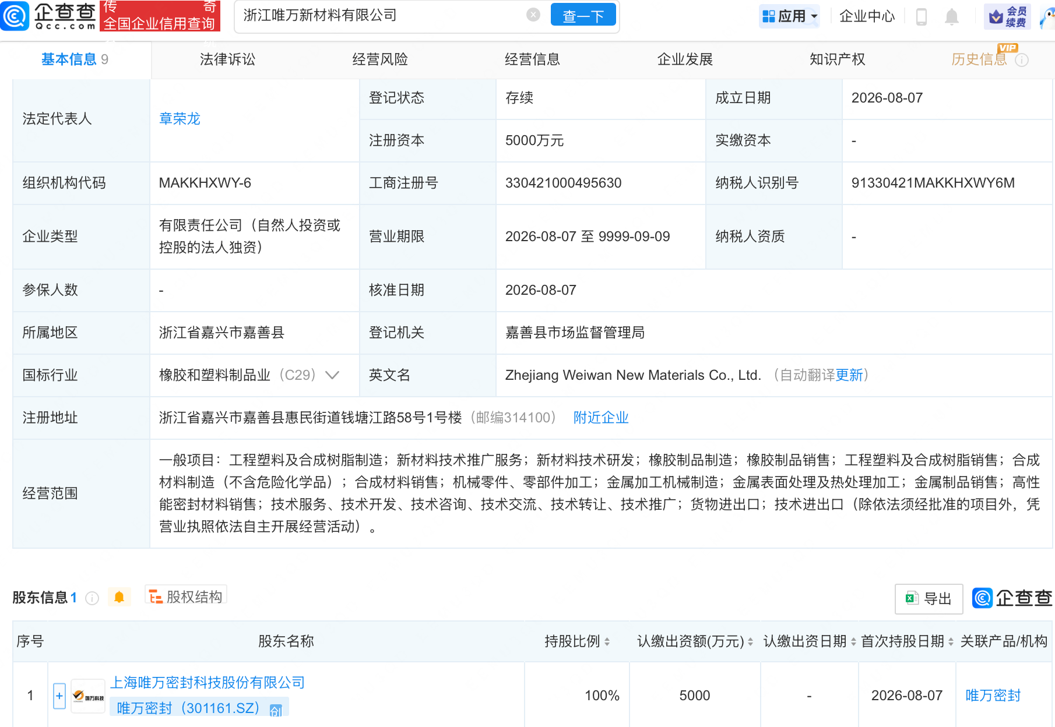Open the mobile phone app icon
This screenshot has width=1055, height=727.
pyautogui.click(x=922, y=16)
